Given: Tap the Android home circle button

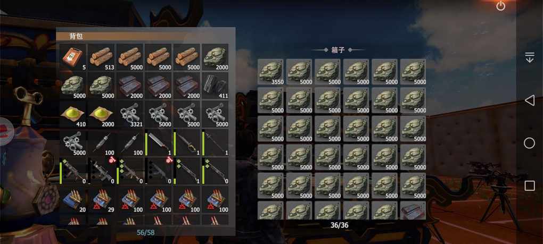Looking at the screenshot, I should tap(529, 143).
